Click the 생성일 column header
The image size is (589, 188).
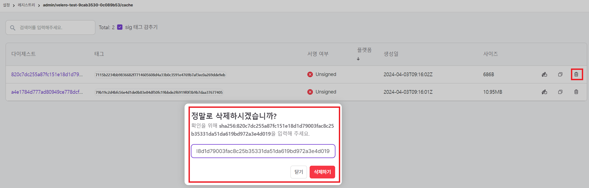pyautogui.click(x=391, y=54)
